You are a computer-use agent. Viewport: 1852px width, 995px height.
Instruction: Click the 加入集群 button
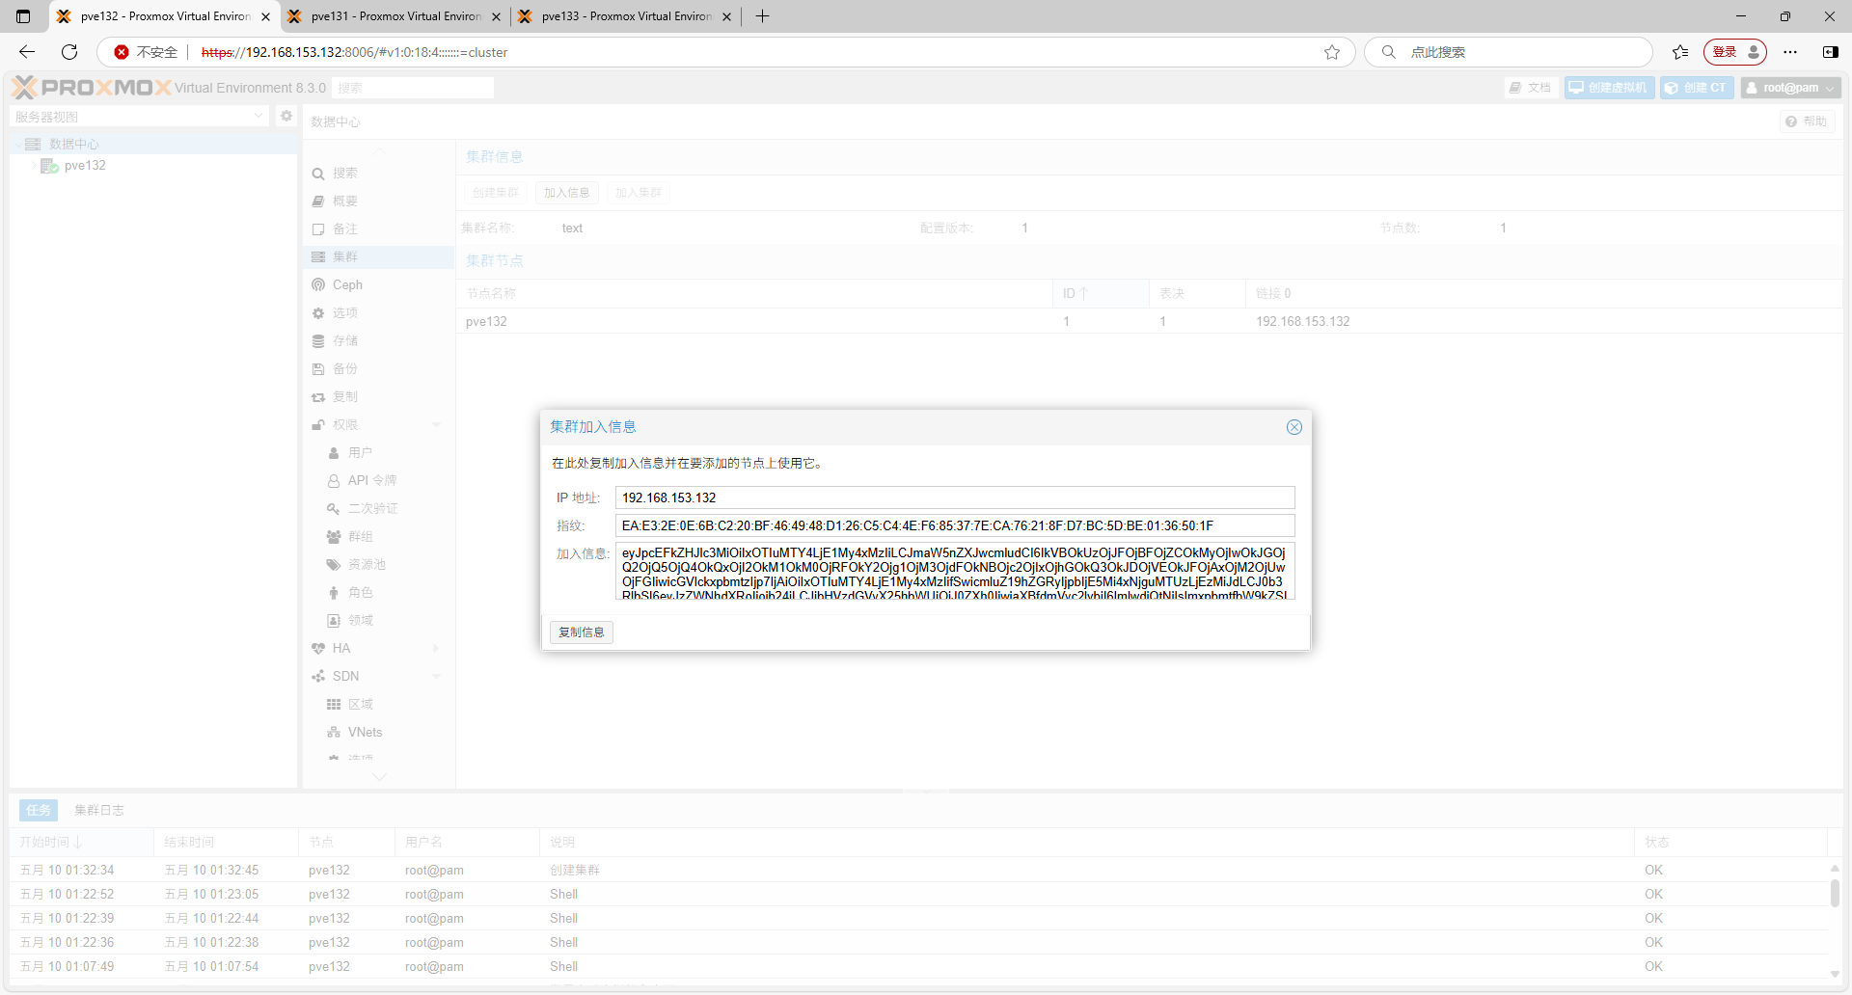point(639,193)
